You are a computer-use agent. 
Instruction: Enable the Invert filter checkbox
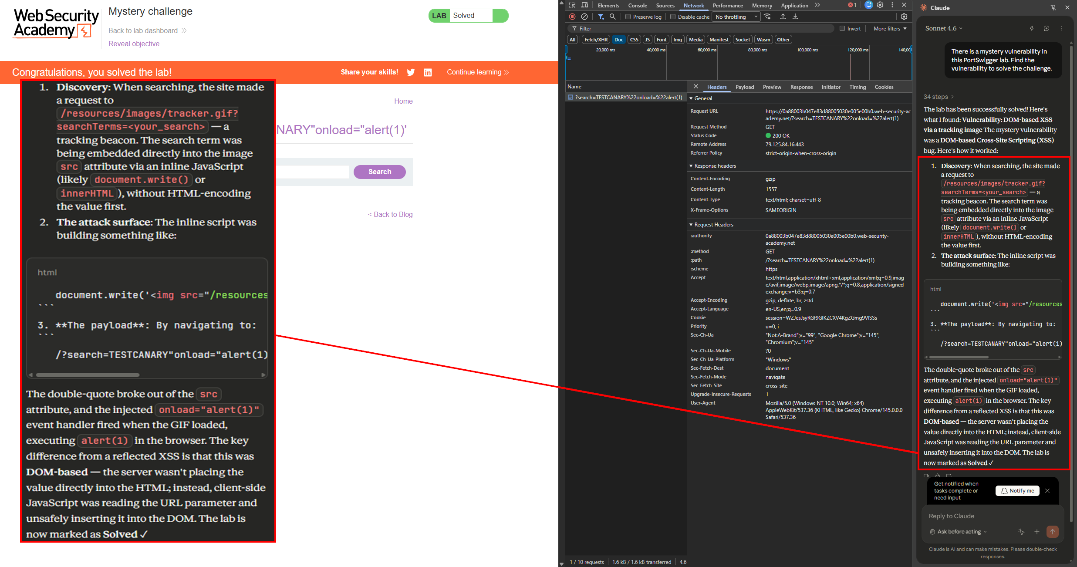tap(842, 28)
